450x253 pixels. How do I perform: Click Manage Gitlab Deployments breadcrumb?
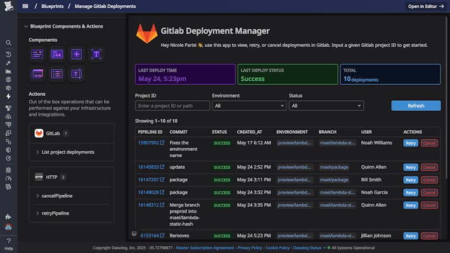click(105, 6)
